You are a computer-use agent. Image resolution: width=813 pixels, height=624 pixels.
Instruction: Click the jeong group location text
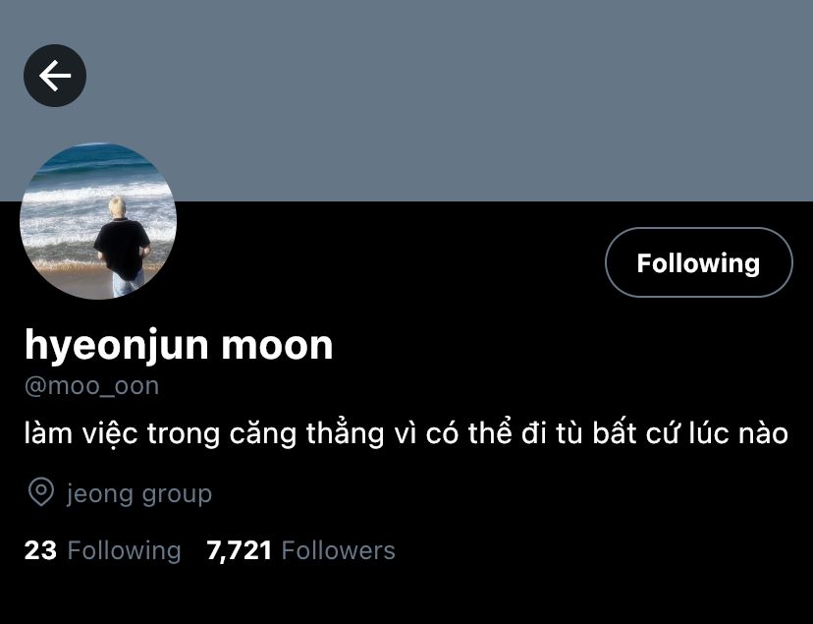pyautogui.click(x=139, y=493)
